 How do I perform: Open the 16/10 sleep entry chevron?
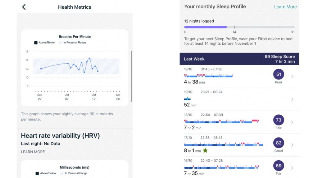point(292,168)
